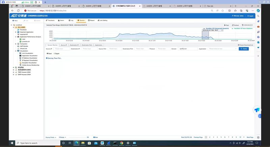Expand the Important Application node
The height and width of the screenshot is (147, 270).
pos(16,32)
